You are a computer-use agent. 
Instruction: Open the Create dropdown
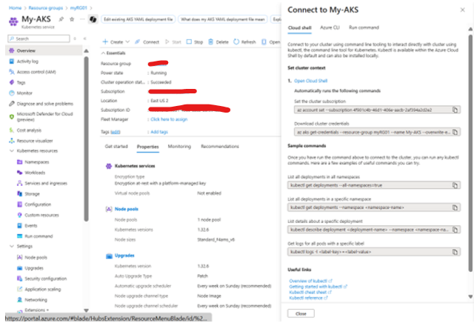[116, 41]
